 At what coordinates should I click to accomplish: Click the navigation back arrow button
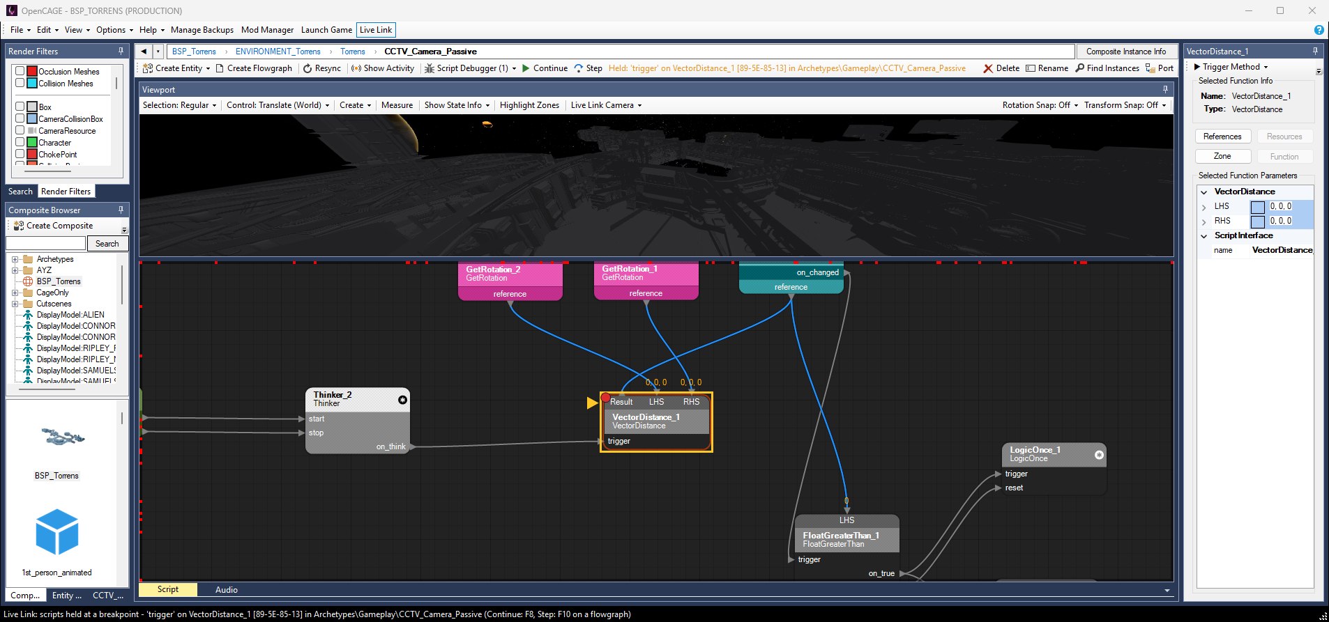pyautogui.click(x=144, y=52)
